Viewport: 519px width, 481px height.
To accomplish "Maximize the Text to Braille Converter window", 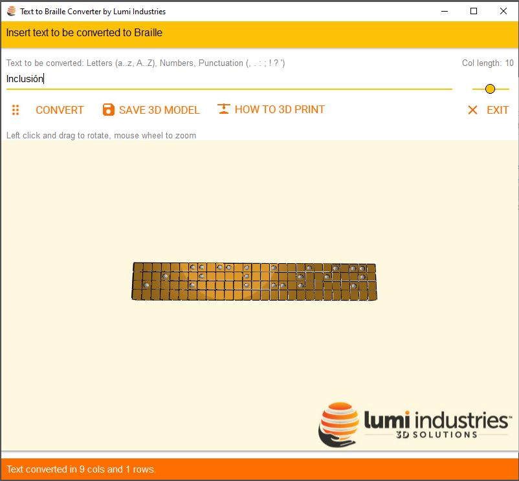I will (474, 11).
